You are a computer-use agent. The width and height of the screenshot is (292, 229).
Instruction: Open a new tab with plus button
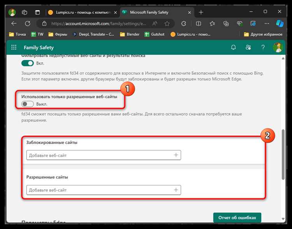[x=201, y=12]
